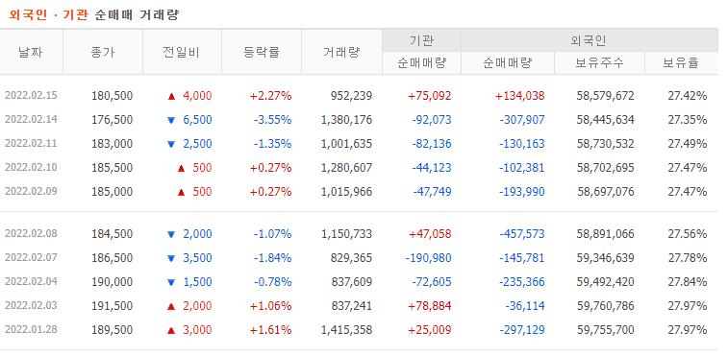Click the 보유율 column header
The image size is (728, 356).
coord(681,63)
